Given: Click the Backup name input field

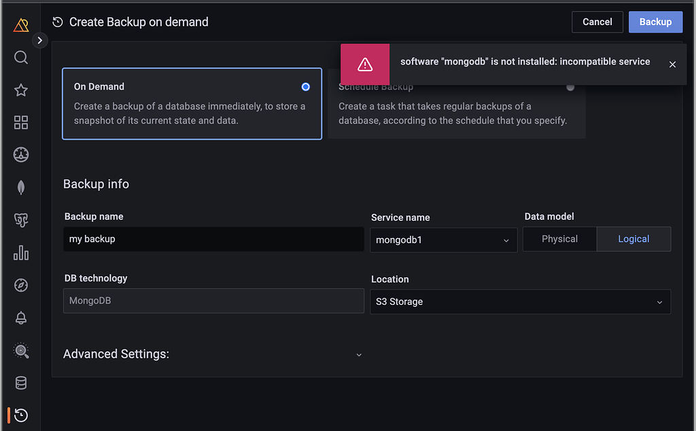Looking at the screenshot, I should click(x=213, y=239).
